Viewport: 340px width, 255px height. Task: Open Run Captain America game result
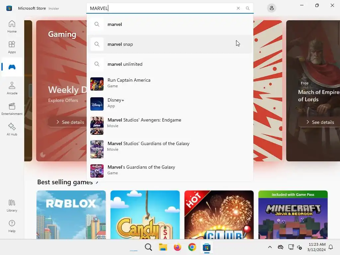click(170, 84)
